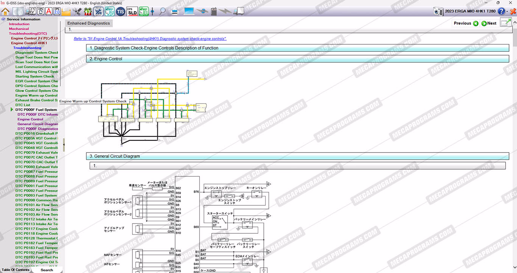Open the frog calendar icon
This screenshot has width=517, height=273.
pyautogui.click(x=88, y=11)
